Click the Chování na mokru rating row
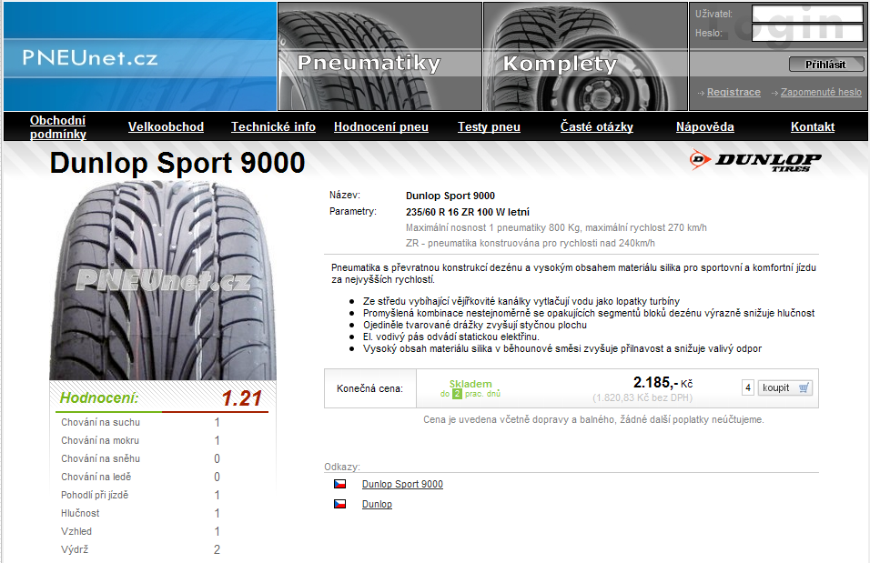This screenshot has width=870, height=563. pyautogui.click(x=141, y=440)
